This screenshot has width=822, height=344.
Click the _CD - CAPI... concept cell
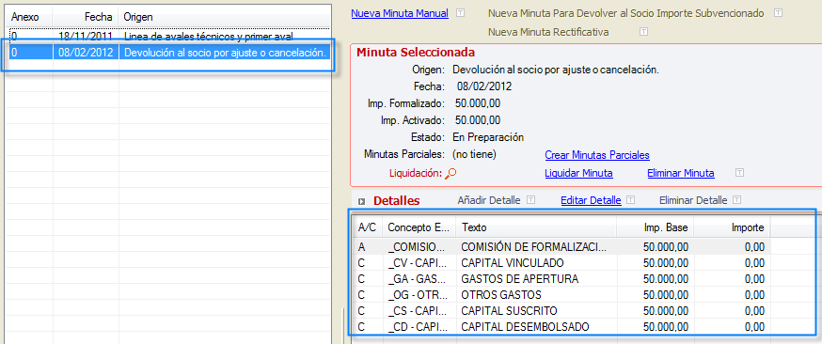[419, 327]
